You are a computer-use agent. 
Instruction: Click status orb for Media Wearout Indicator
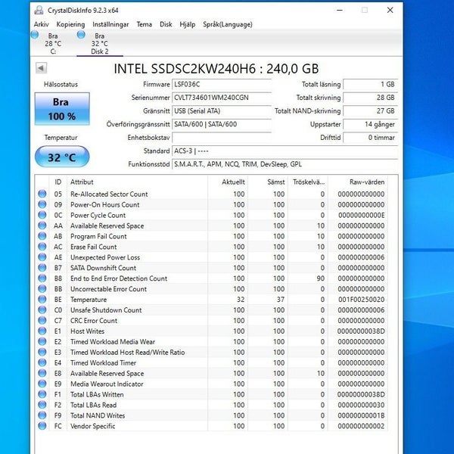coord(42,384)
